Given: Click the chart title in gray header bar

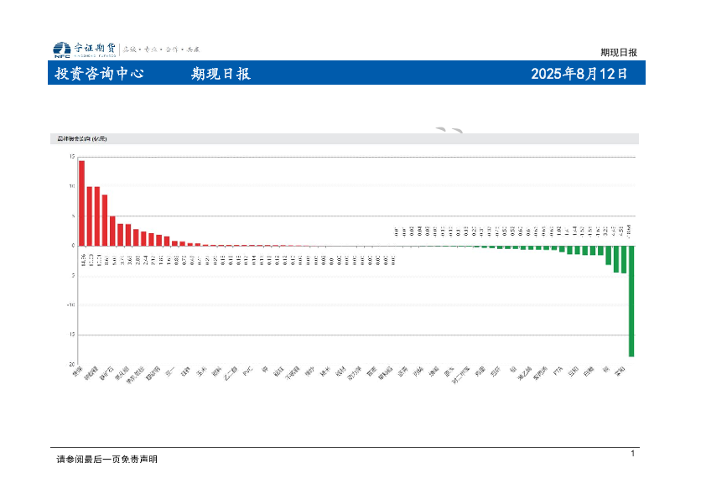Looking at the screenshot, I should click(82, 138).
